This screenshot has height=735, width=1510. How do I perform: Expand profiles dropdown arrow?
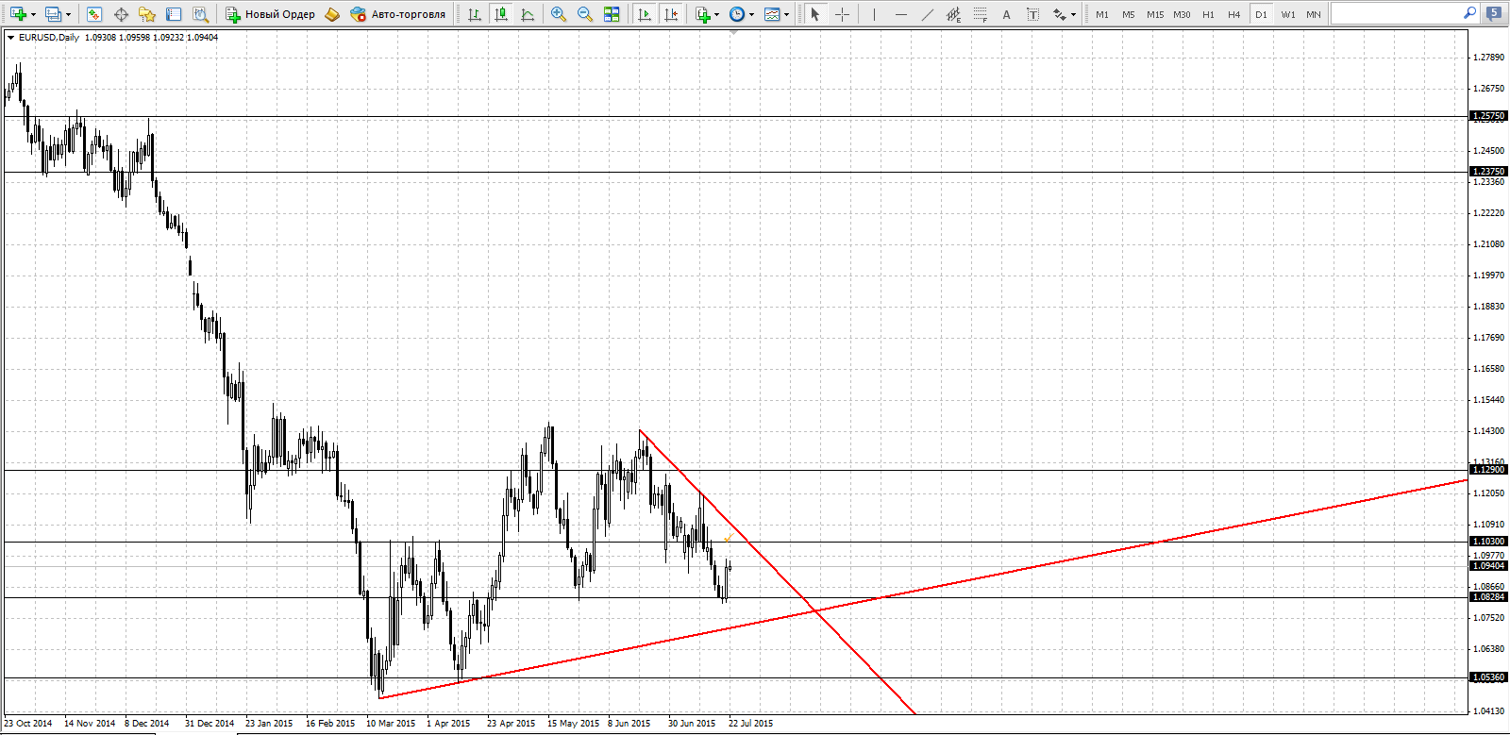tap(68, 14)
